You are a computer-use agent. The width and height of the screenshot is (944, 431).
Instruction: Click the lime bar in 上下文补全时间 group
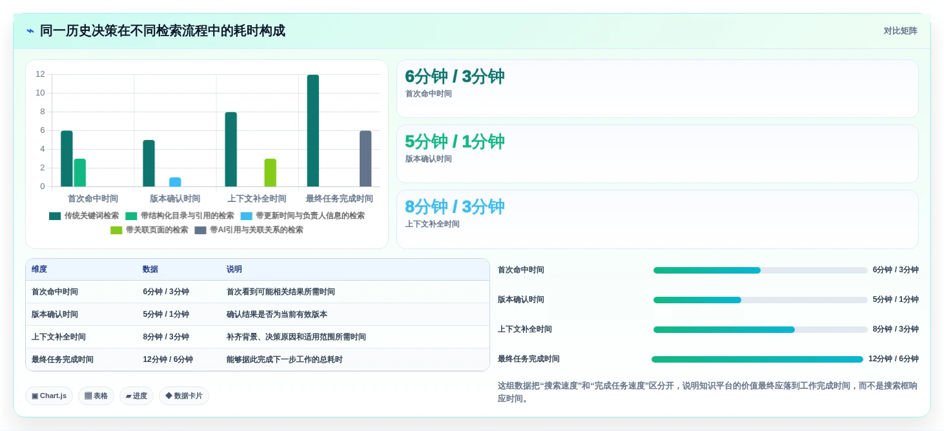[x=271, y=173]
